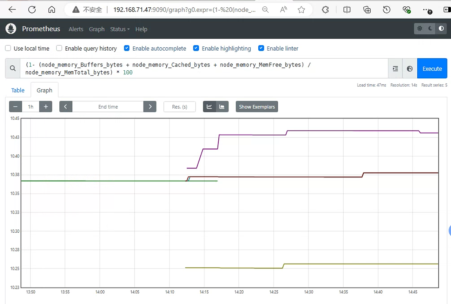The height and width of the screenshot is (304, 451).
Task: Switch to light theme sun icon
Action: coord(420,29)
